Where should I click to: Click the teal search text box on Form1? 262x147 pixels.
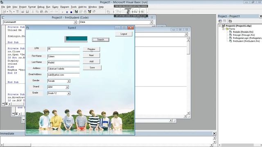point(77,38)
